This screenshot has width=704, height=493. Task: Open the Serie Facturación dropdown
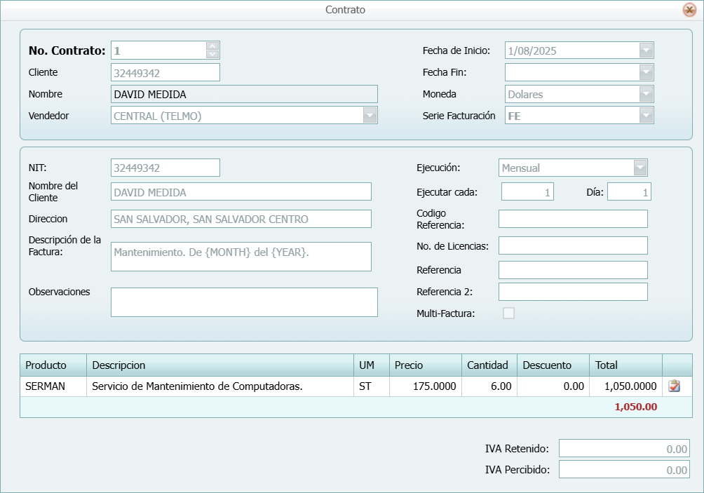[x=646, y=115]
